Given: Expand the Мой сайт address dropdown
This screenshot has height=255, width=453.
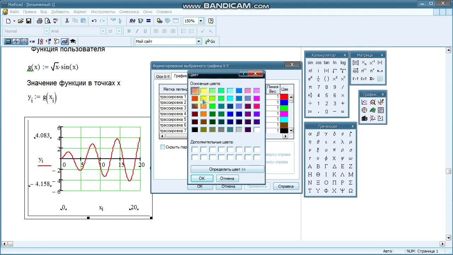Looking at the screenshot, I should [x=199, y=41].
